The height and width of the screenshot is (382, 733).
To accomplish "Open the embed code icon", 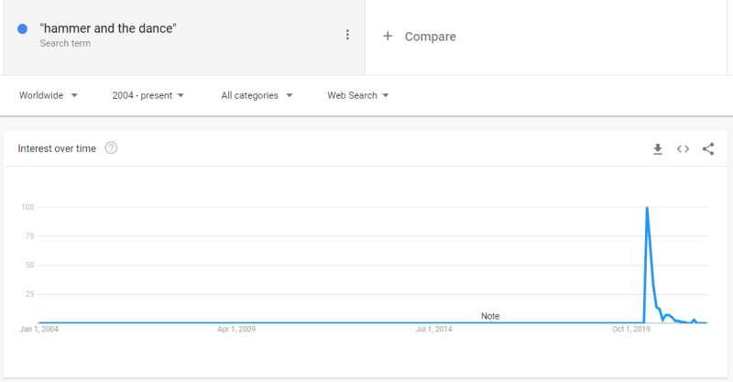I will click(683, 149).
